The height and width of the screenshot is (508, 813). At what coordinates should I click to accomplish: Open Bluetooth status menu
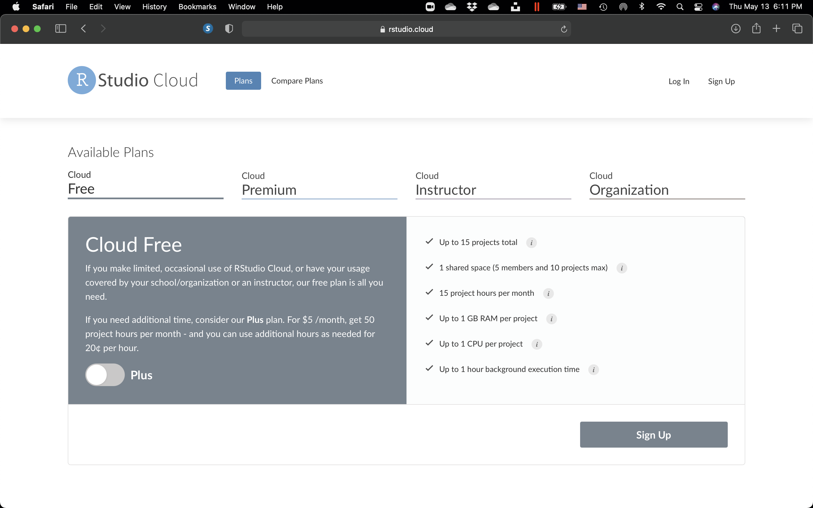click(x=642, y=7)
